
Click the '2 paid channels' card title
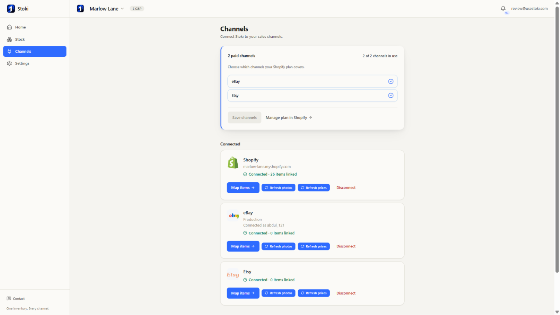click(x=241, y=56)
